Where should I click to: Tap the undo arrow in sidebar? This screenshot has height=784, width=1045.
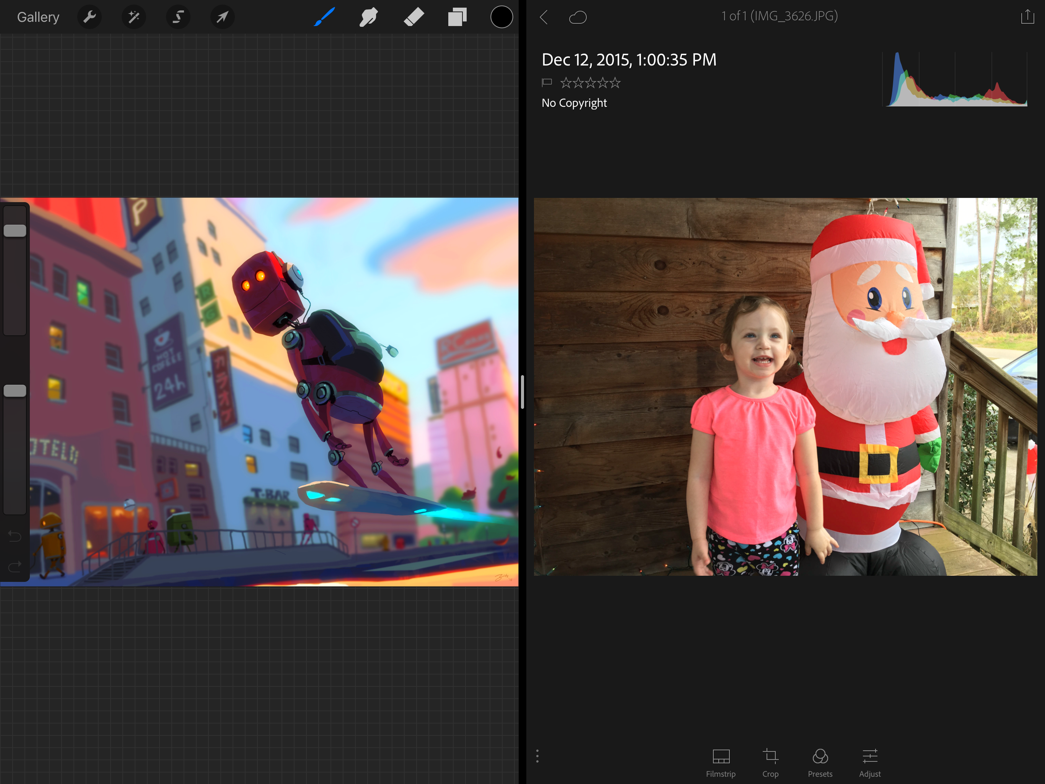pos(15,536)
